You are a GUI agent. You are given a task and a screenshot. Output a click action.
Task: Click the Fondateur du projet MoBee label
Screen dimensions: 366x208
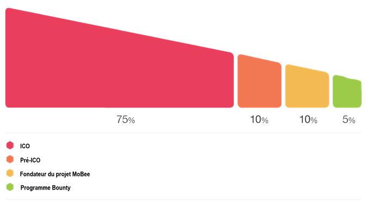pyautogui.click(x=55, y=174)
